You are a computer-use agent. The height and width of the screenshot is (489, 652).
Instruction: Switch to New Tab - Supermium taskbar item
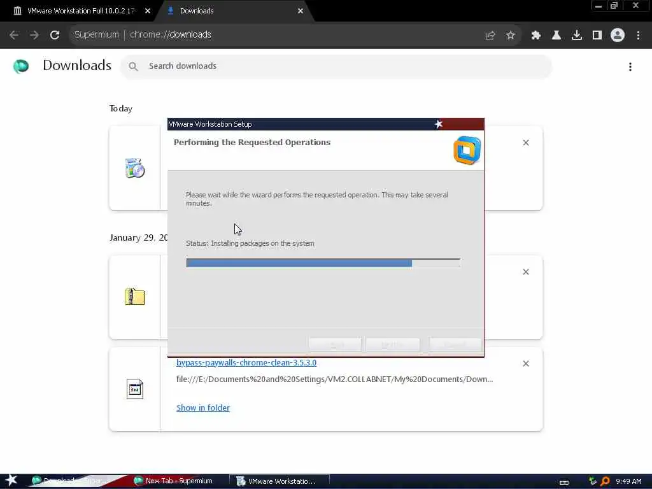click(174, 481)
